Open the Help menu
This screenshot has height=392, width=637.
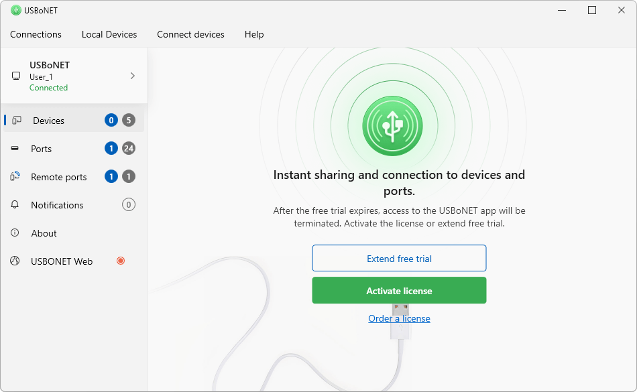coord(254,34)
